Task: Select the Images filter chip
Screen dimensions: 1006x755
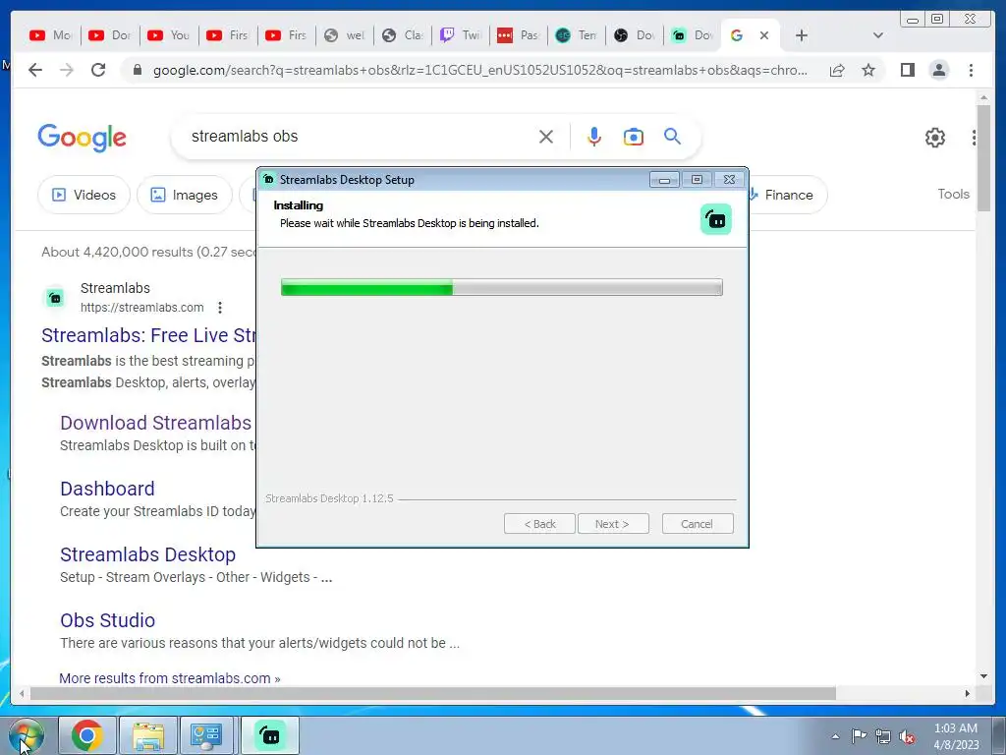Action: pos(184,195)
